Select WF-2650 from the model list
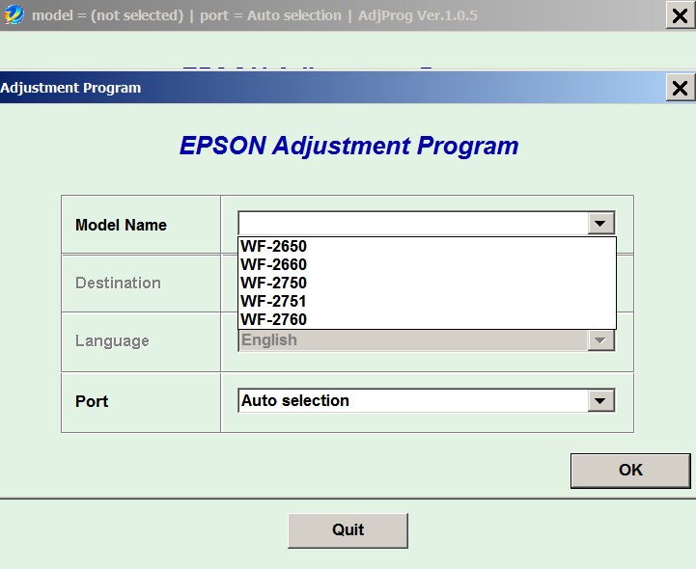696x569 pixels. 274,247
